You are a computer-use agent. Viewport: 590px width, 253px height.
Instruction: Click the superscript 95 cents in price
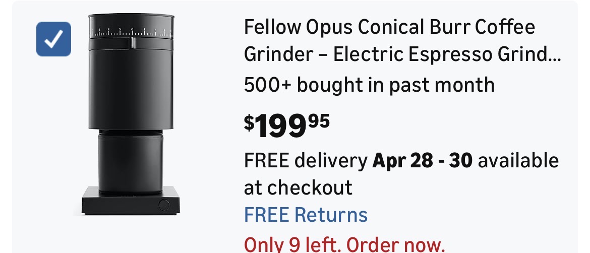[x=318, y=121]
